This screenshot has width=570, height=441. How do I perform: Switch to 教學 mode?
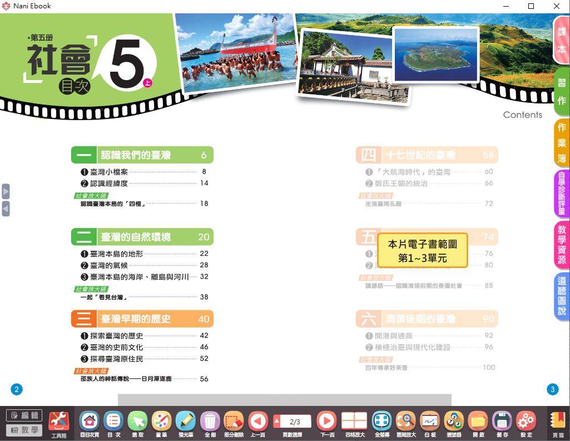24,430
